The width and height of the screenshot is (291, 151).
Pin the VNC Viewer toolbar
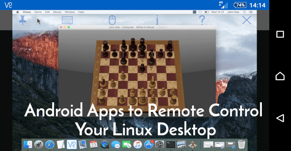click(x=23, y=20)
